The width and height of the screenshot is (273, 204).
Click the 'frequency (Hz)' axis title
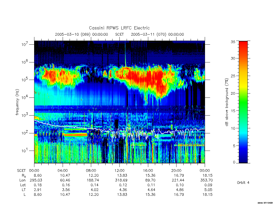point(17,102)
